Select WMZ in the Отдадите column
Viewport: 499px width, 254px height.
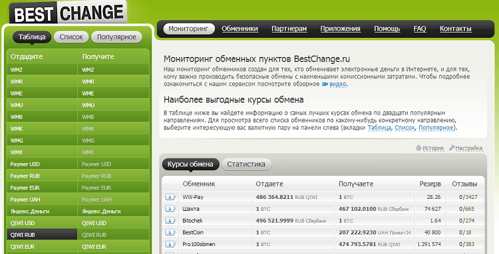(42, 70)
